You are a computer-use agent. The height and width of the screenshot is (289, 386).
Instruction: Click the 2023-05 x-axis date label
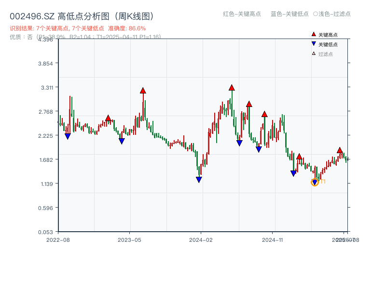[x=129, y=239]
